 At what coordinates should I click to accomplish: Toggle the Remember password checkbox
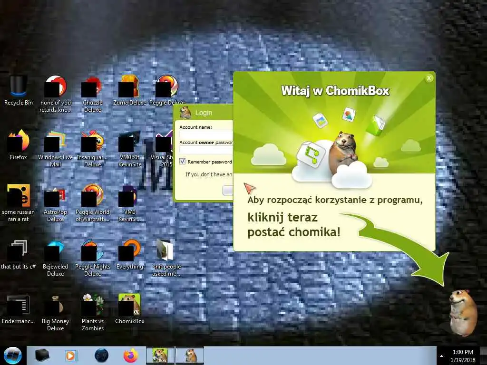pyautogui.click(x=183, y=162)
